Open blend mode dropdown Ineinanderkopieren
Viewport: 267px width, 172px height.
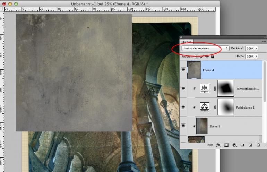point(205,48)
